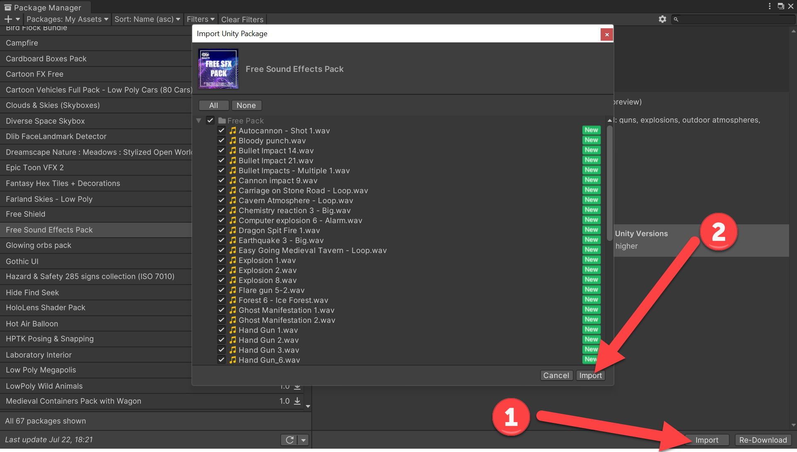
Task: Open the Sort: Name (asc) dropdown
Action: 147,19
